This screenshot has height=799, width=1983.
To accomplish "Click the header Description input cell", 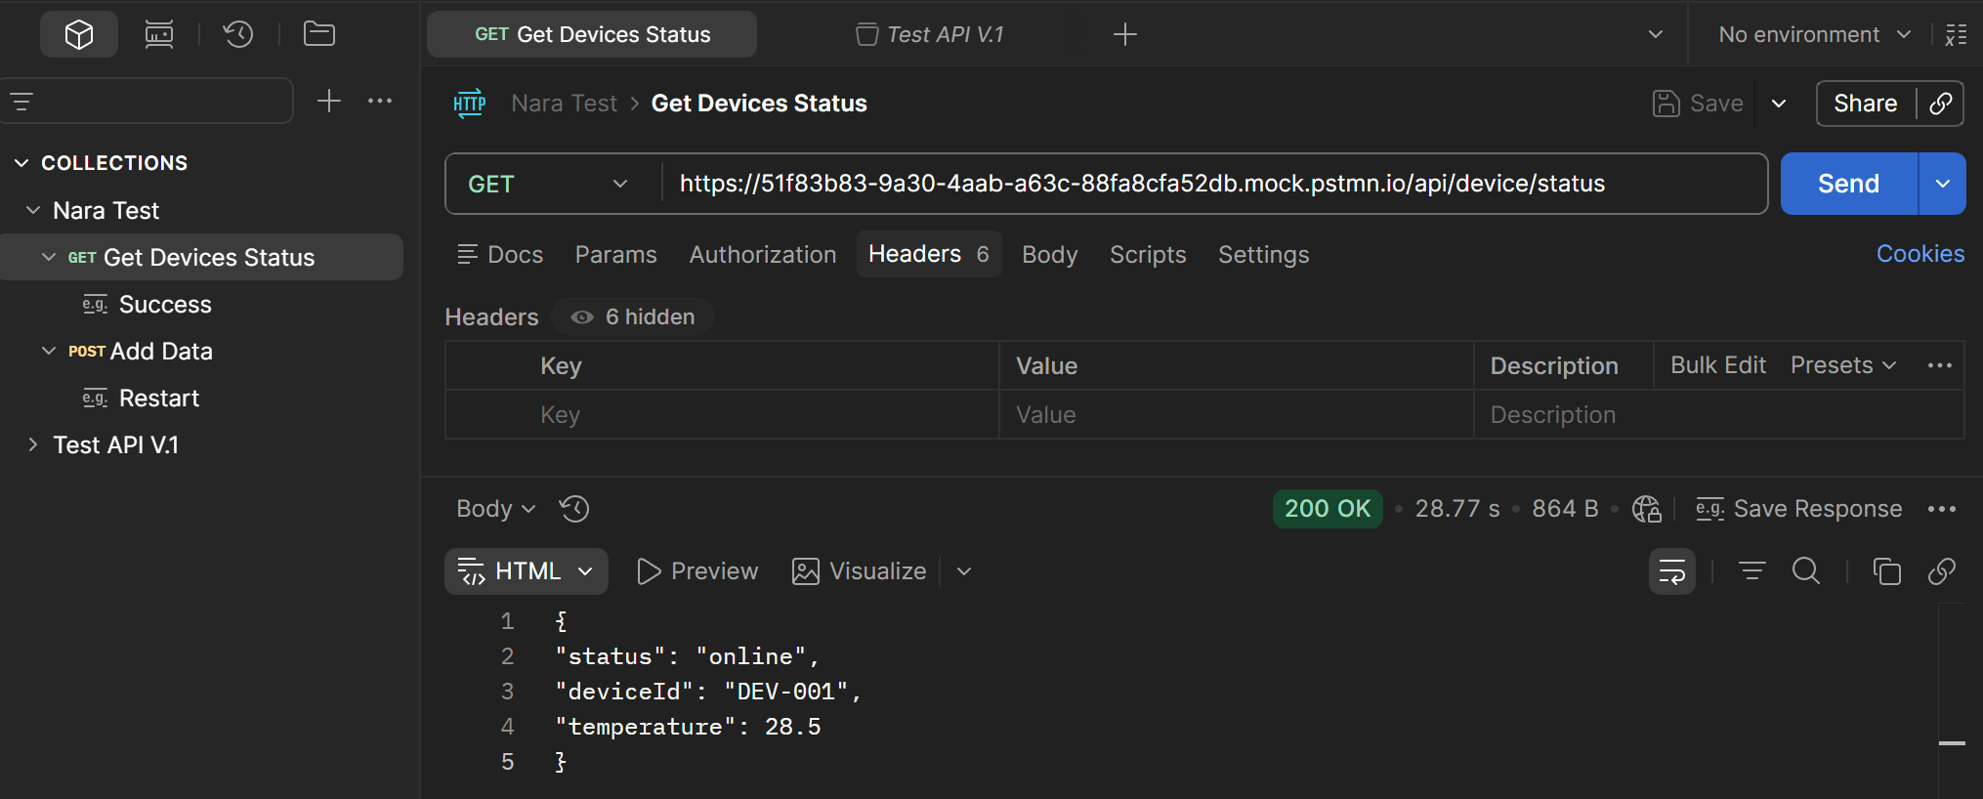I will pos(1719,415).
